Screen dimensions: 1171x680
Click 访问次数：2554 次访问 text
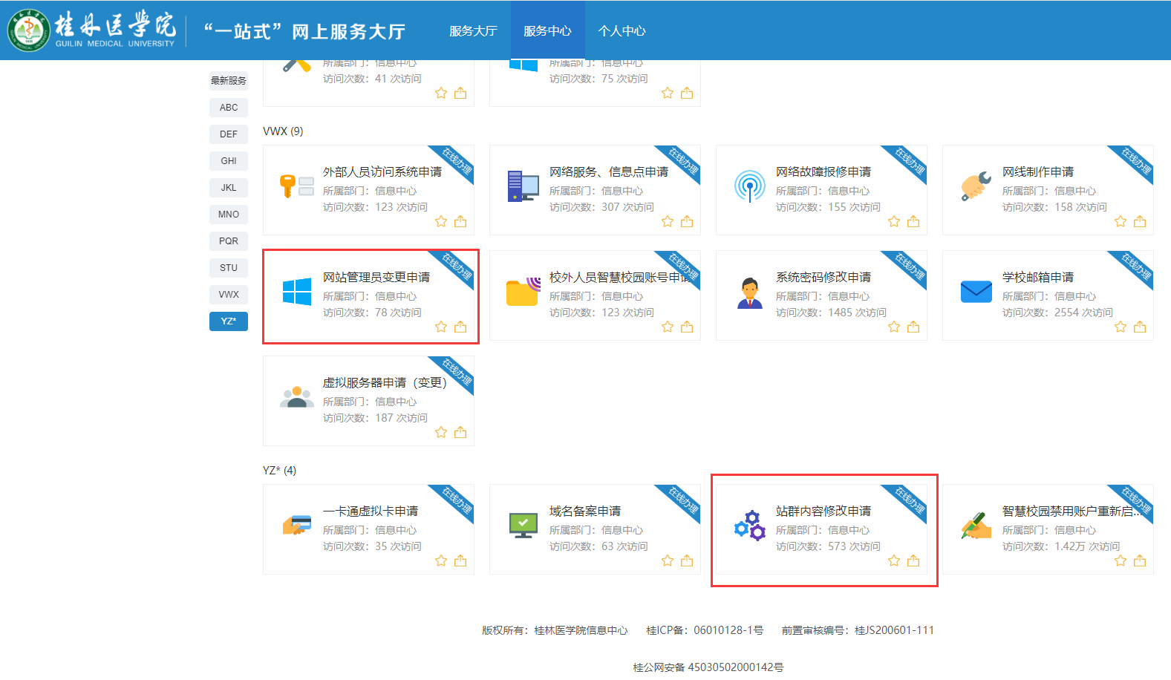click(1057, 313)
